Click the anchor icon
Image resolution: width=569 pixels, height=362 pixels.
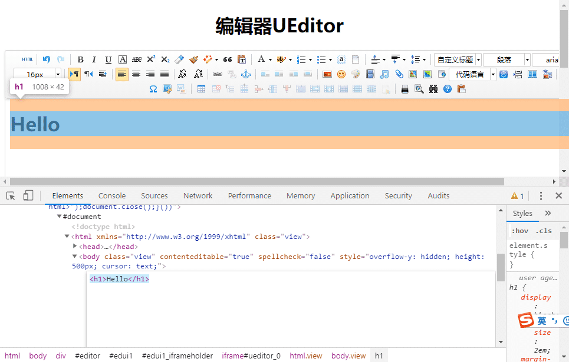[246, 74]
